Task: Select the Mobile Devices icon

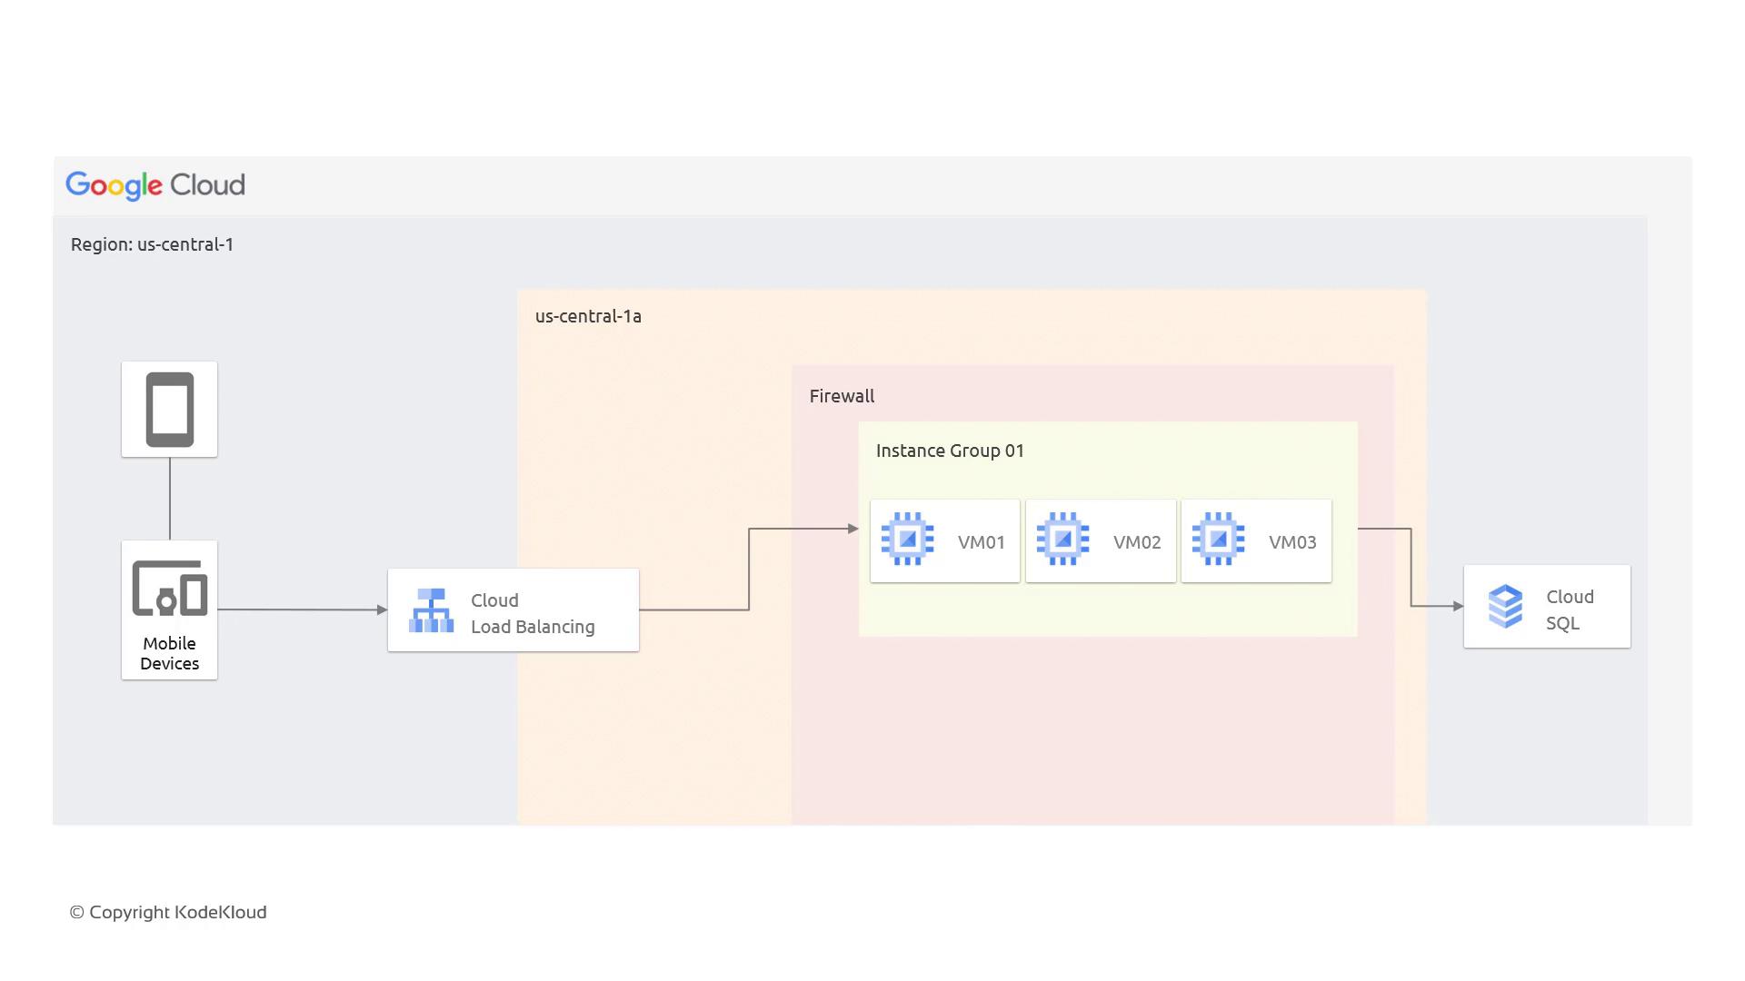Action: click(x=170, y=589)
